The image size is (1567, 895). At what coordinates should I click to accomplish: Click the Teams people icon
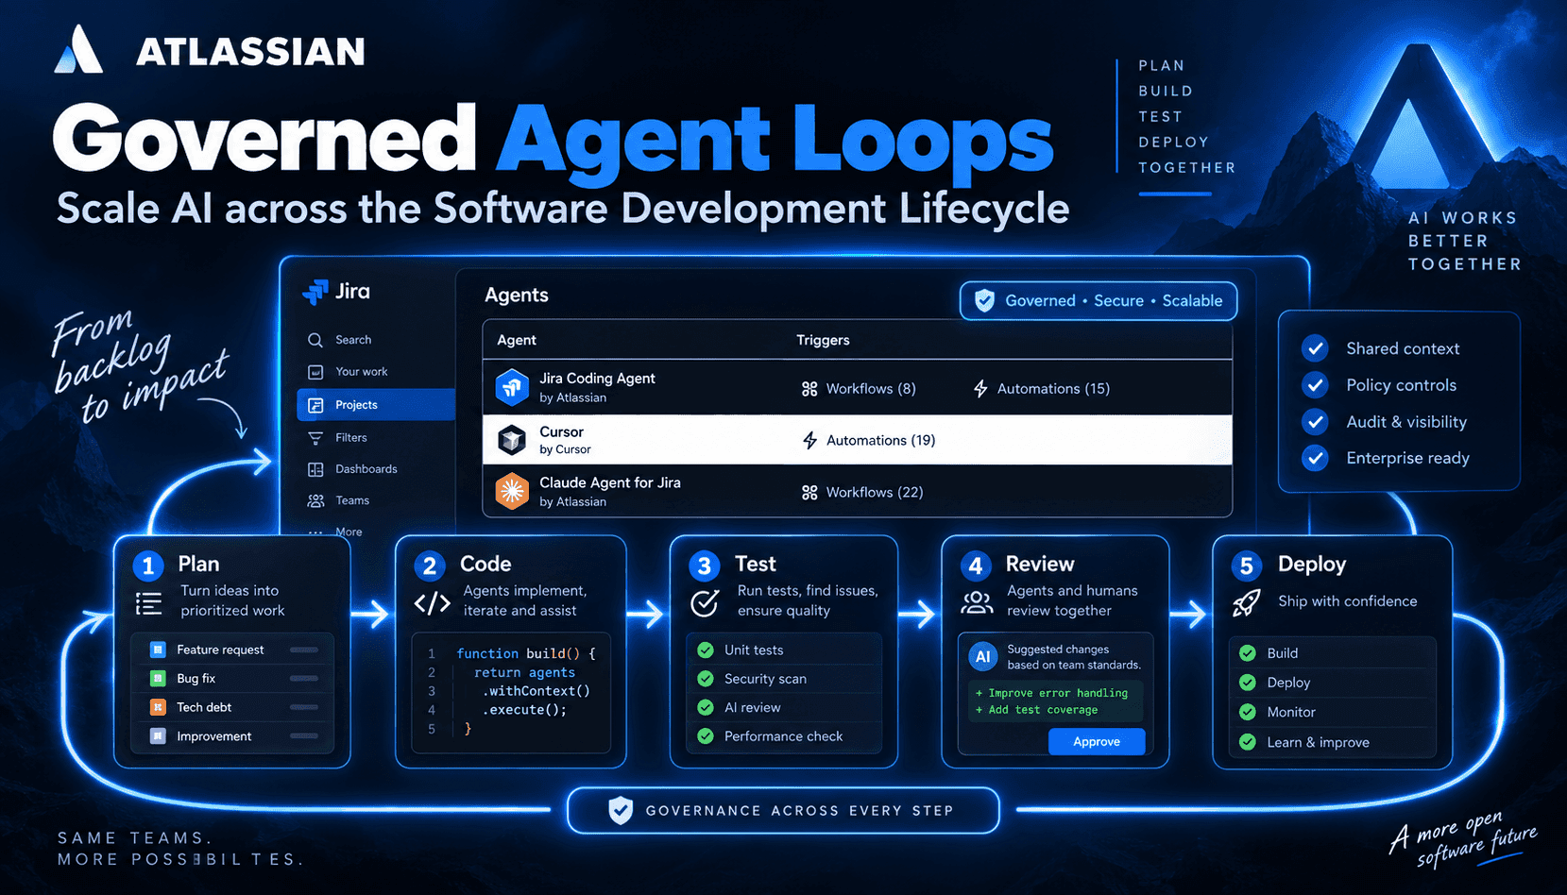(315, 501)
